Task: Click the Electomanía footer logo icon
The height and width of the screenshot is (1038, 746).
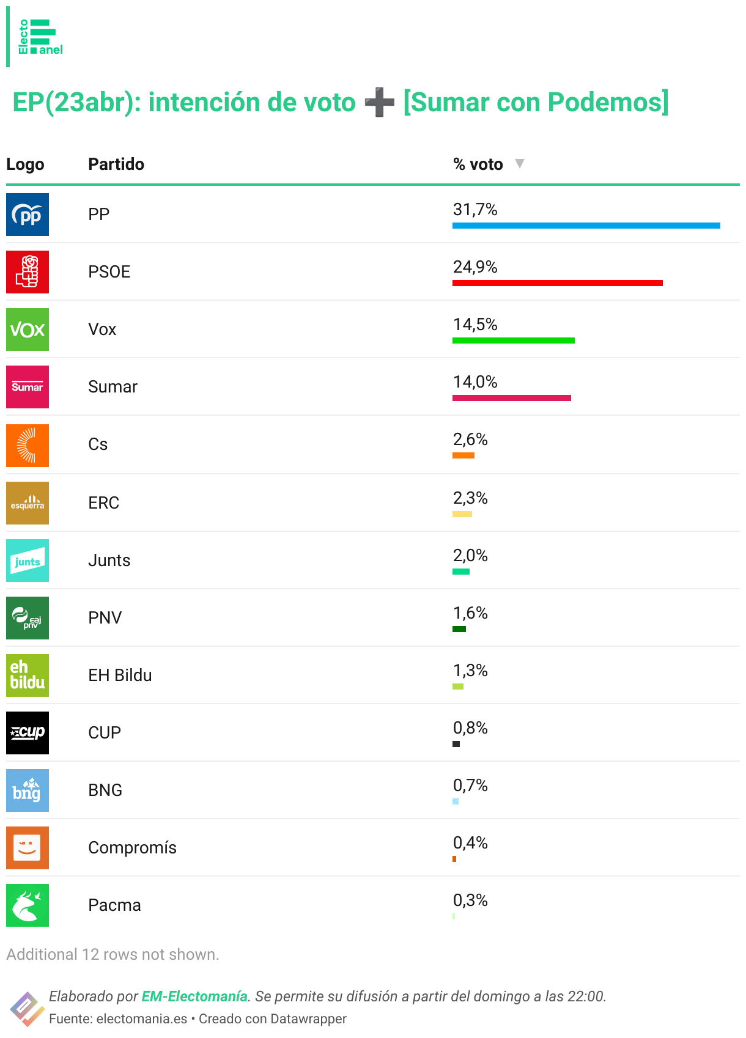Action: (x=27, y=1008)
